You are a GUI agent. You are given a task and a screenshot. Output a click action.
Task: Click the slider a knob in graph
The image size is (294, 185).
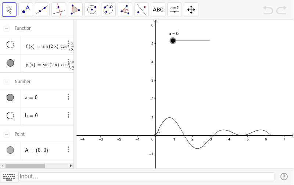173,40
